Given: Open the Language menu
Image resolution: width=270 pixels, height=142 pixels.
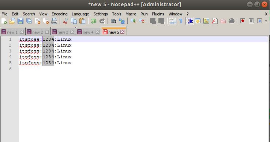Looking at the screenshot, I should (x=80, y=14).
